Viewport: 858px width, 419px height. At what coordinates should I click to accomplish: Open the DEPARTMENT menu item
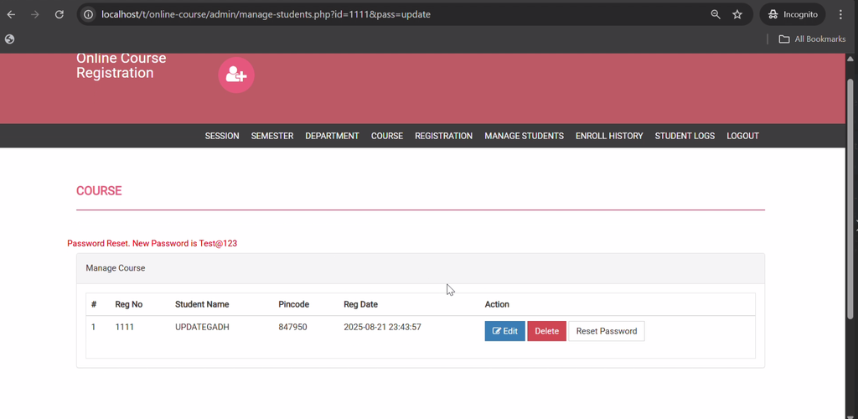pyautogui.click(x=332, y=136)
